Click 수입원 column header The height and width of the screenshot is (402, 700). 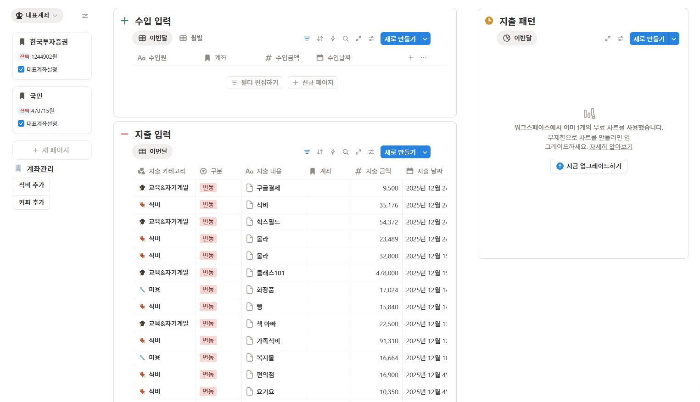152,58
